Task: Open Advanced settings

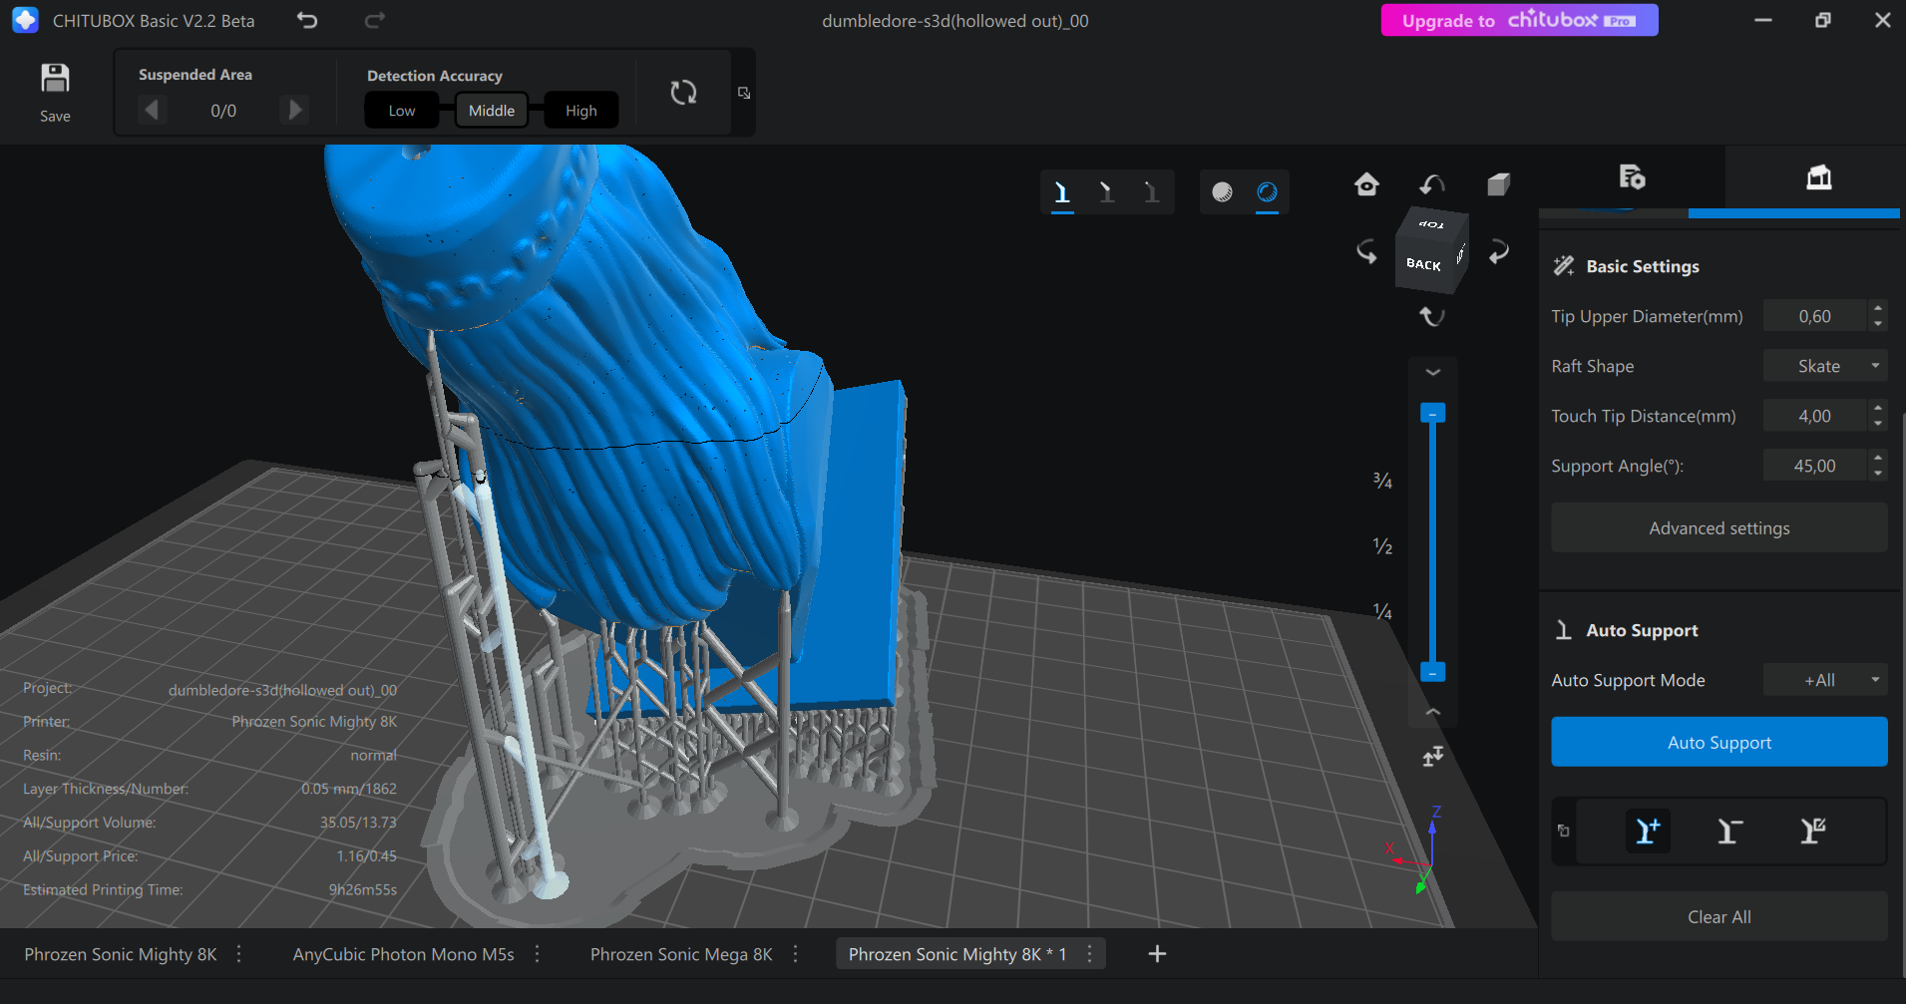Action: click(1718, 528)
